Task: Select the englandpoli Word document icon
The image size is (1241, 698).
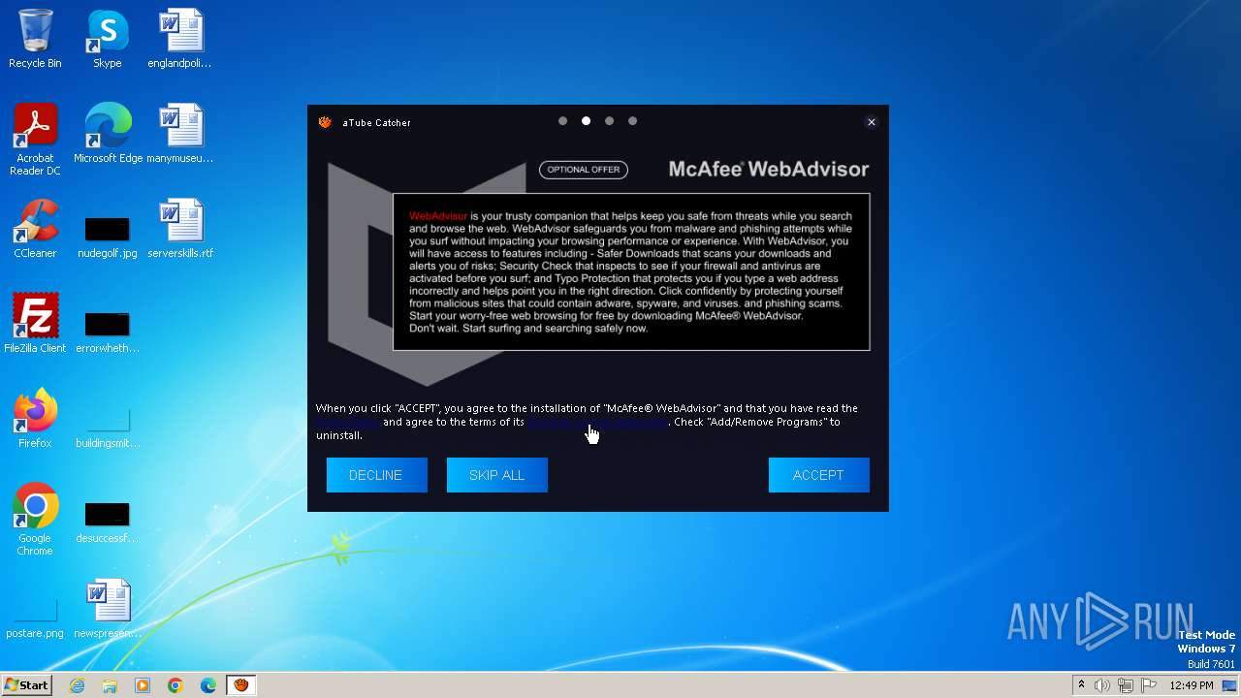Action: coord(180,39)
